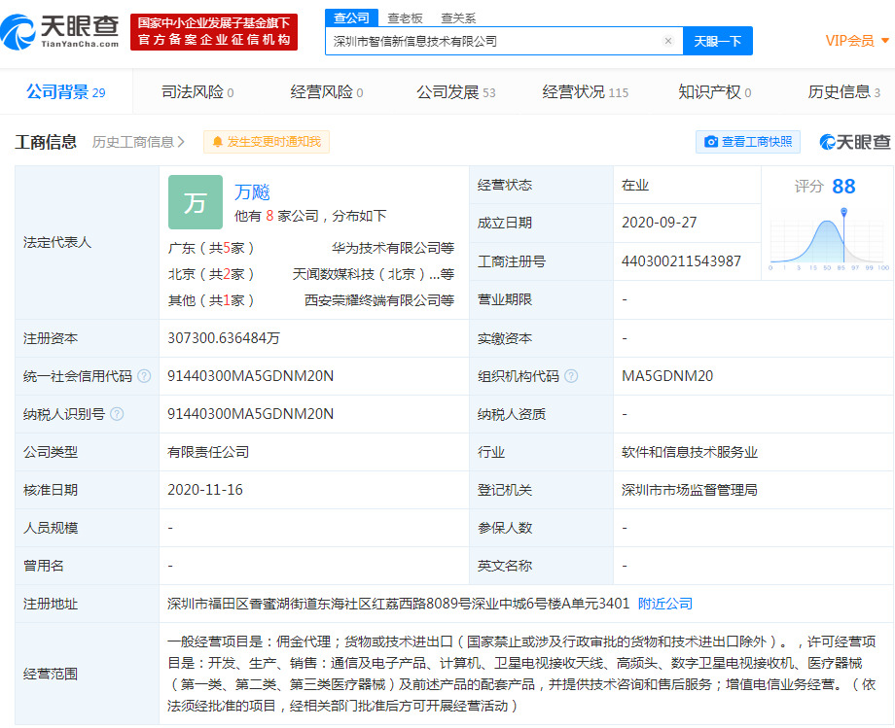Click 天闻数媒科技（北京）company link
This screenshot has height=728, width=895.
(374, 274)
